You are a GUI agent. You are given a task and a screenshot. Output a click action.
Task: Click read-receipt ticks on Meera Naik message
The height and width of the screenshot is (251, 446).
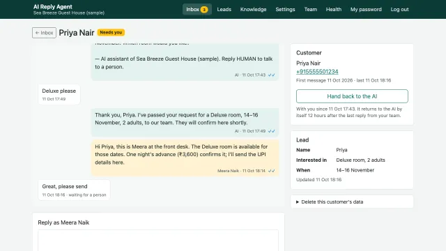pos(271,171)
